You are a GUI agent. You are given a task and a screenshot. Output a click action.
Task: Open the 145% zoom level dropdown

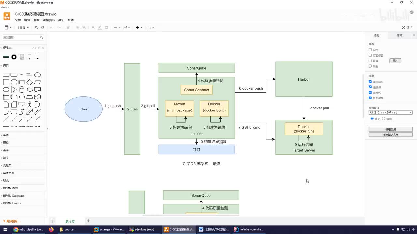[x=23, y=28]
